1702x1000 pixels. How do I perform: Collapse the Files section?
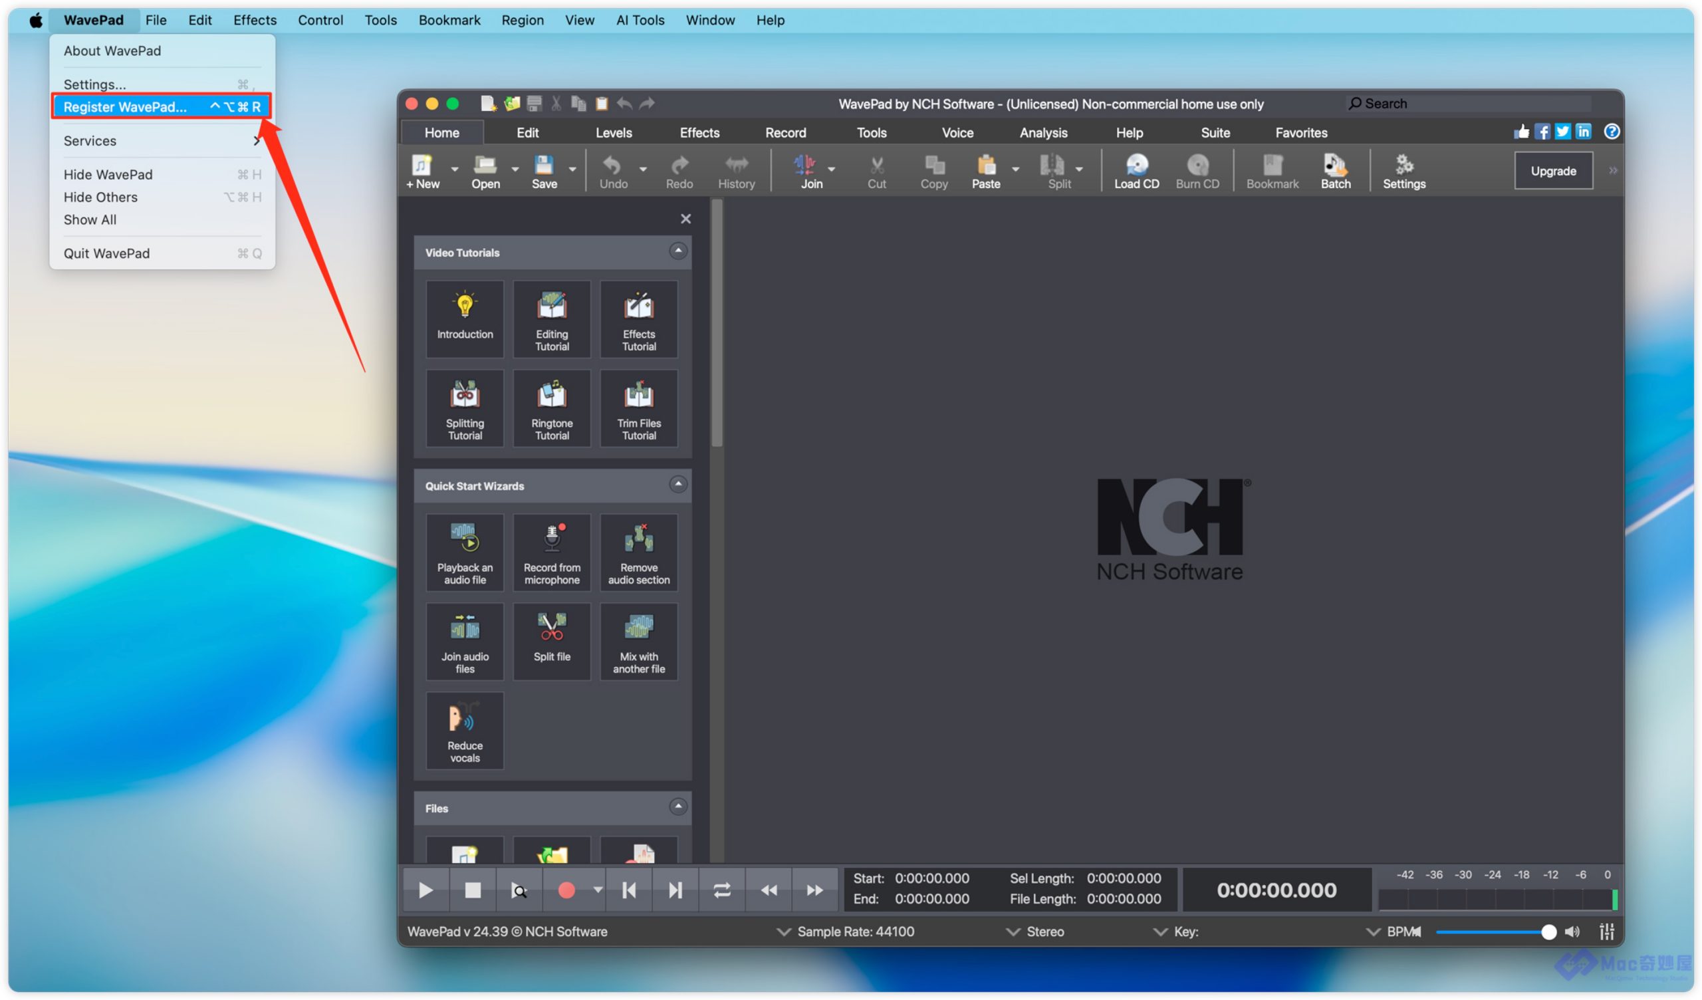678,807
